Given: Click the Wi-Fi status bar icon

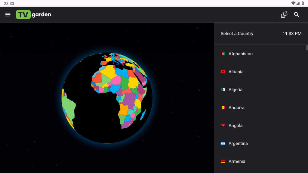Looking at the screenshot, I should pos(293,3).
